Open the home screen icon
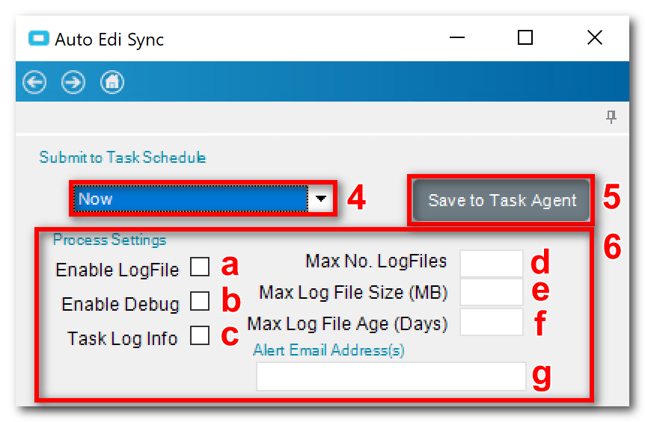The width and height of the screenshot is (645, 422). [112, 82]
